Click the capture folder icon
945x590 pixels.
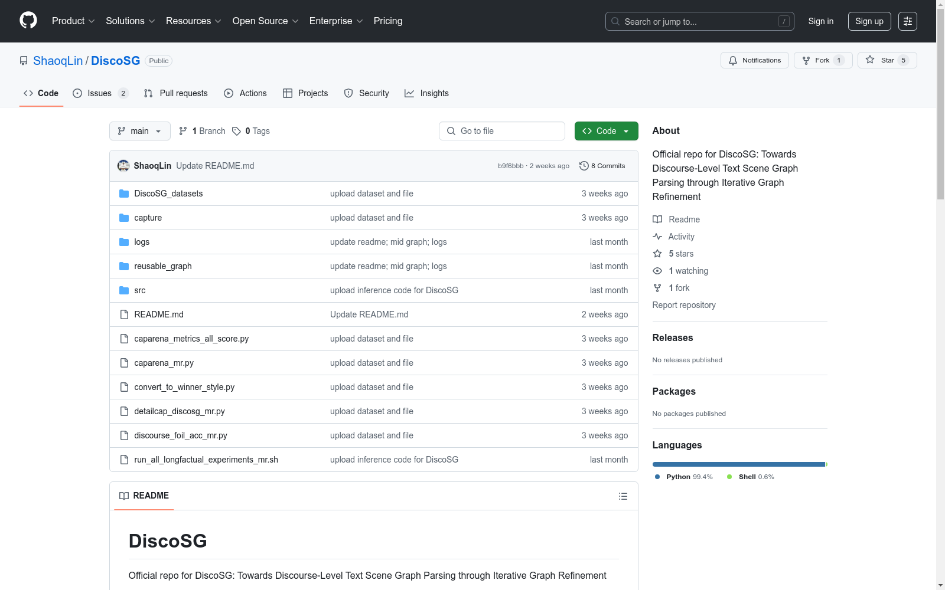pos(124,218)
